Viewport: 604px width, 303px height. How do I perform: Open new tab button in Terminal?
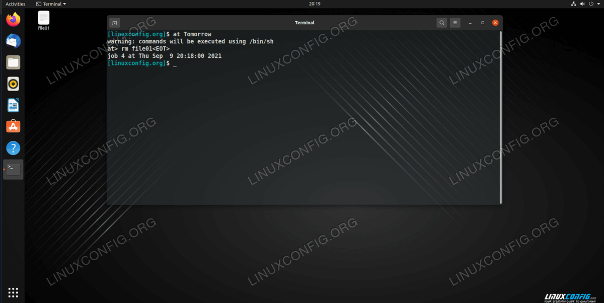pyautogui.click(x=115, y=23)
